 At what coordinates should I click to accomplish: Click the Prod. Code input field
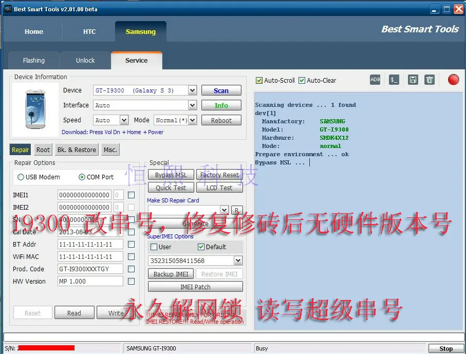pyautogui.click(x=90, y=269)
